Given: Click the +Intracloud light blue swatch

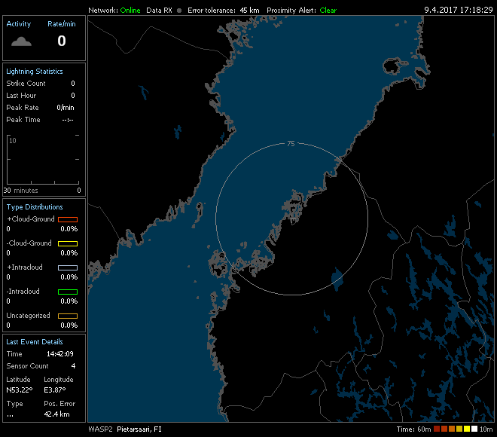Looking at the screenshot, I should [x=68, y=267].
